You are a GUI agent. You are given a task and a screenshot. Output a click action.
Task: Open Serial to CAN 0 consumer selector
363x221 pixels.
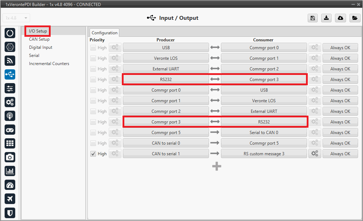point(264,133)
